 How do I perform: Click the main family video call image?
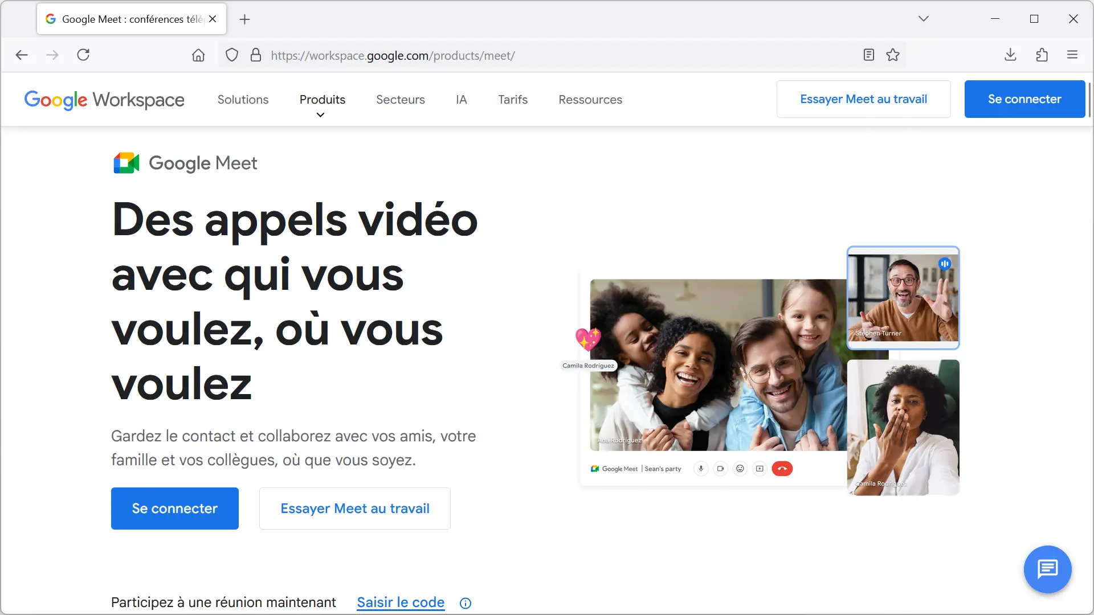719,365
